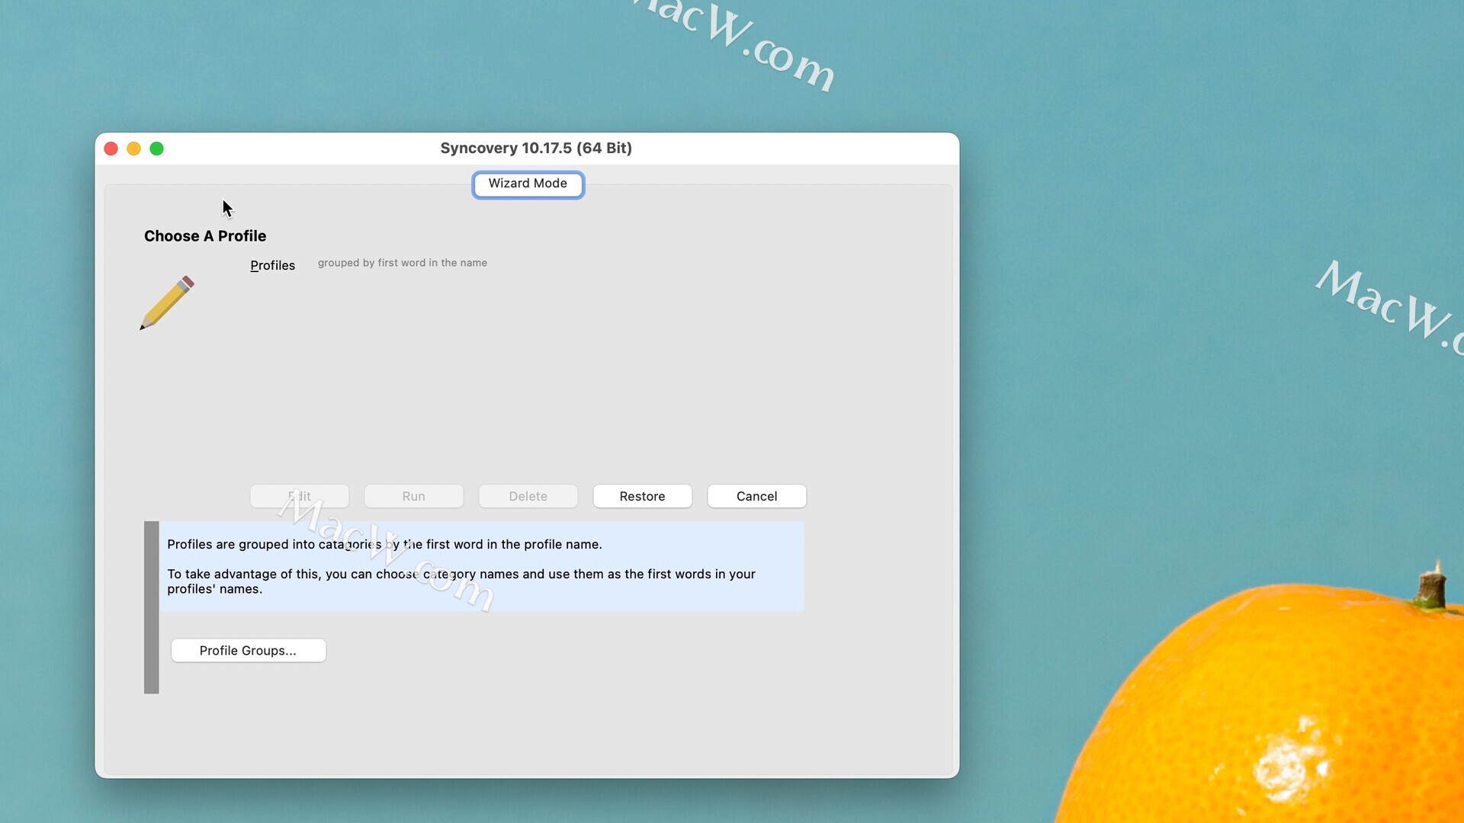Click the 'Choose A Profile' heading
The image size is (1464, 823).
[x=205, y=236]
